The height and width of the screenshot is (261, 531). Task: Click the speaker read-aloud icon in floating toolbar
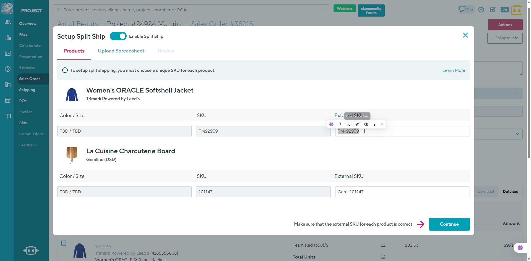(x=366, y=124)
